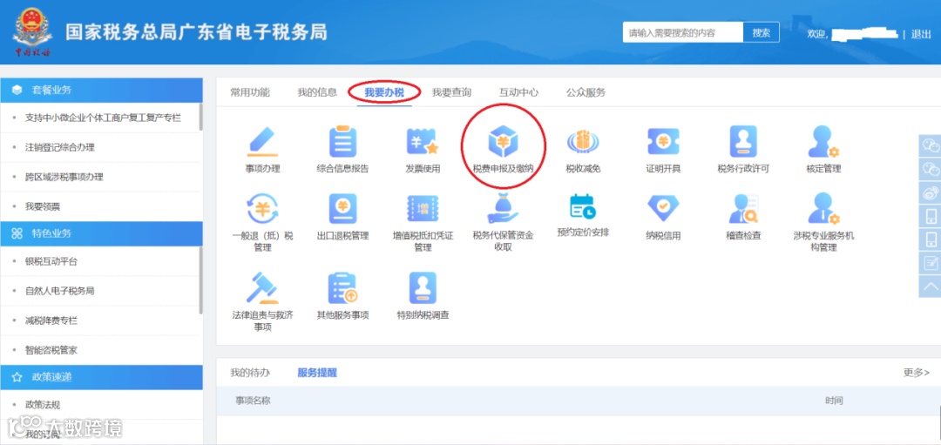941x445 pixels.
Task: Click the 搜索 search button
Action: 761,33
